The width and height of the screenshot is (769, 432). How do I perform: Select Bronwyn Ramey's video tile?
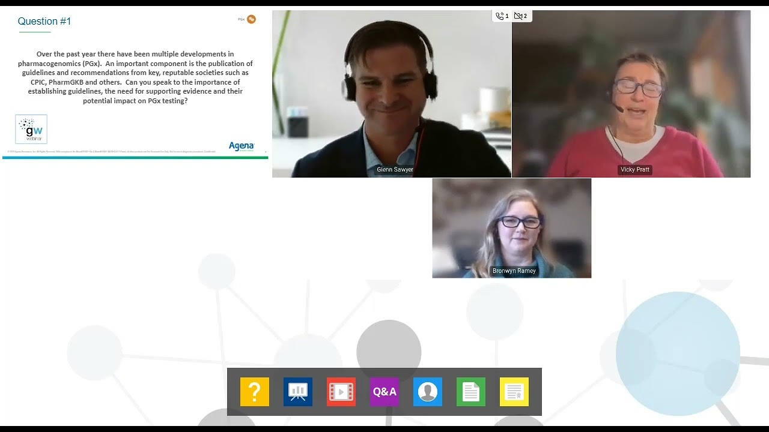pyautogui.click(x=512, y=228)
